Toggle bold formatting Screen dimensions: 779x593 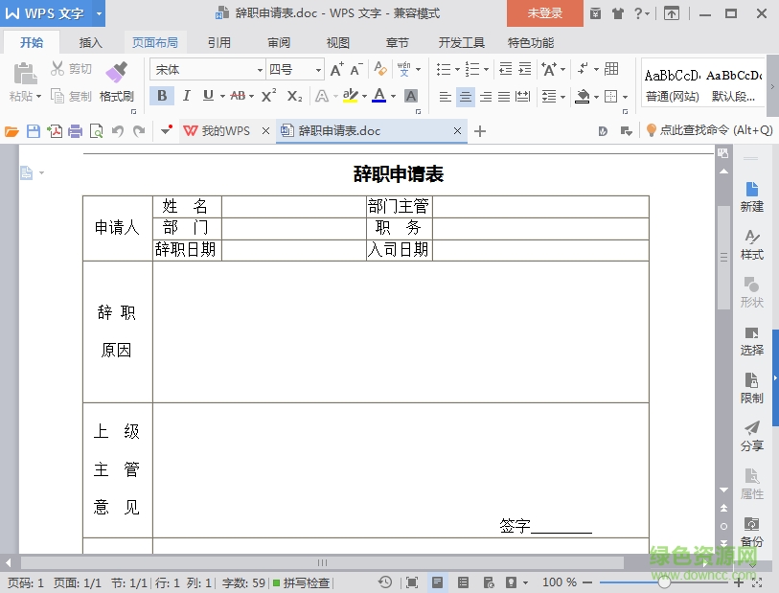[162, 96]
